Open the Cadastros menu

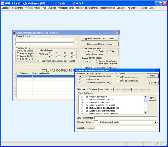pyautogui.click(x=6, y=8)
